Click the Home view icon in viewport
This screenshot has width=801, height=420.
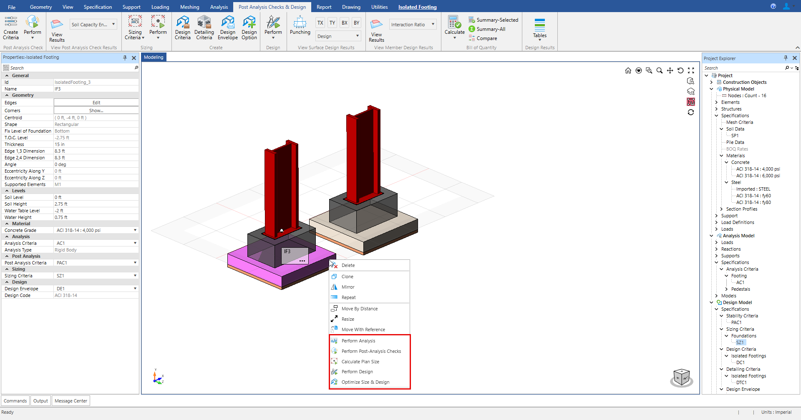[x=628, y=70]
